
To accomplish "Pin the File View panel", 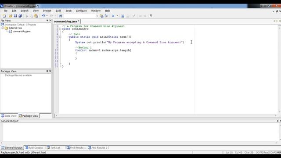I will tap(47, 21).
